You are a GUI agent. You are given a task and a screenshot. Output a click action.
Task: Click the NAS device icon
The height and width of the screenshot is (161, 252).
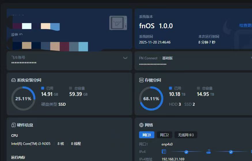(118, 23)
